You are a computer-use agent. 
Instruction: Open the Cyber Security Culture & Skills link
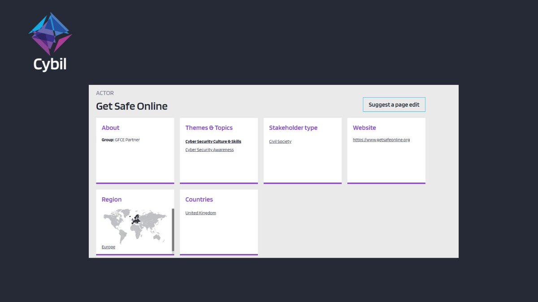(213, 141)
